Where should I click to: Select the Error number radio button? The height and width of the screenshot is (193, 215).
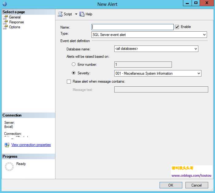tap(74, 64)
